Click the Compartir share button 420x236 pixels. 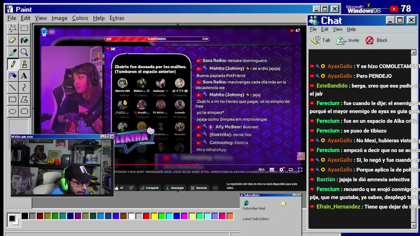(x=150, y=188)
